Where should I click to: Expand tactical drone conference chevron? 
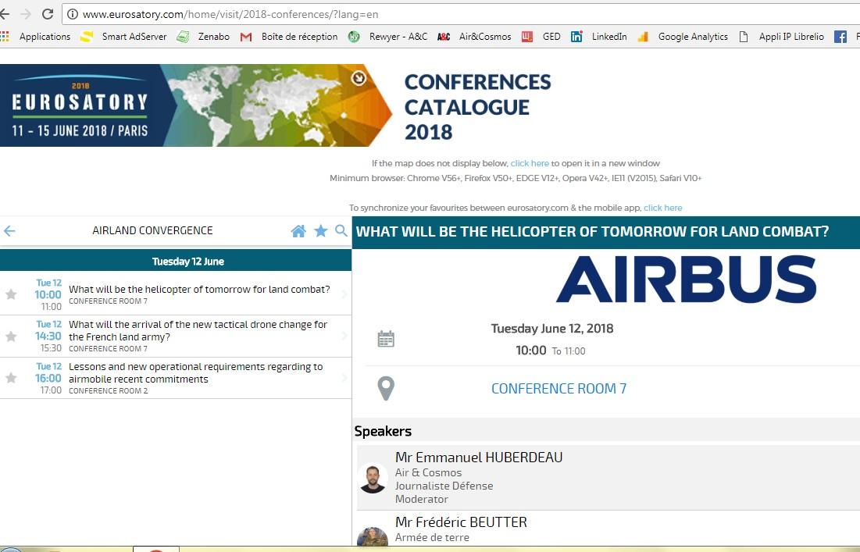pos(344,337)
